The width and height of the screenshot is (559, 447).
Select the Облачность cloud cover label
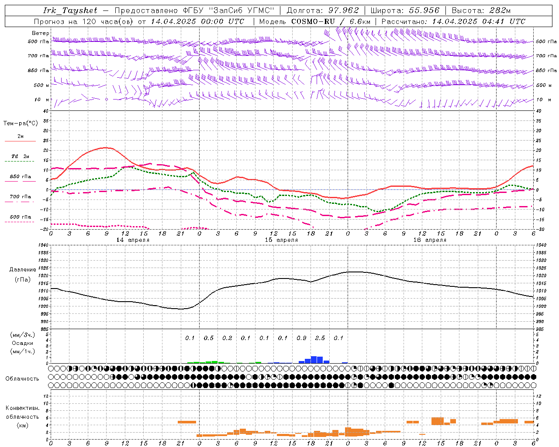[x=22, y=379]
